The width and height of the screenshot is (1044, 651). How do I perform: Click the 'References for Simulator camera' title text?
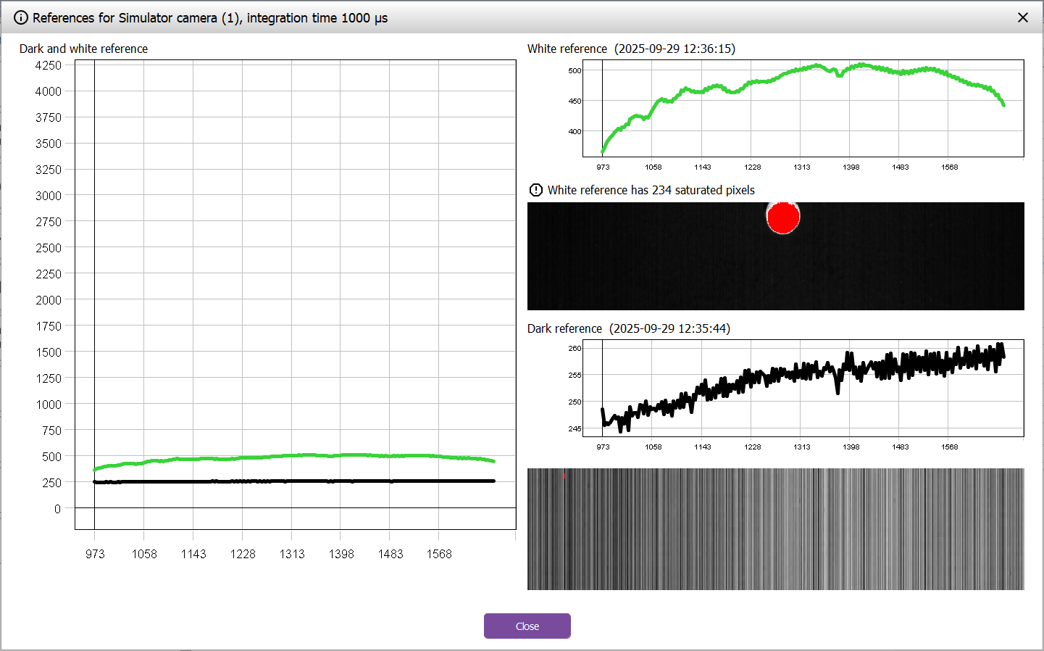pos(210,18)
